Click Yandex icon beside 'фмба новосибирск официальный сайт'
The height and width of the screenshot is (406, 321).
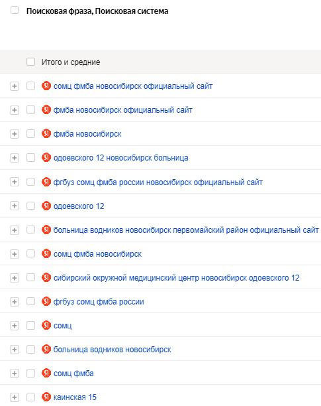coord(46,109)
